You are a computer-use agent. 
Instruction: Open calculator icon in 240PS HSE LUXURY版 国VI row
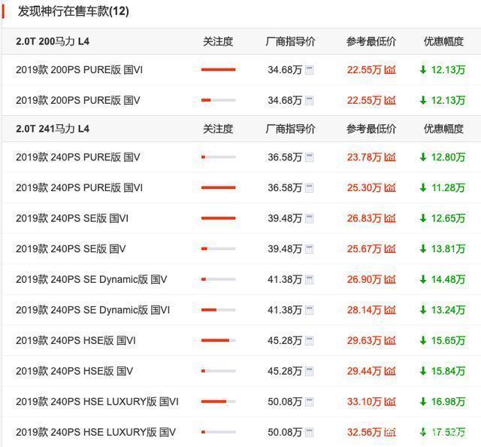click(x=309, y=402)
